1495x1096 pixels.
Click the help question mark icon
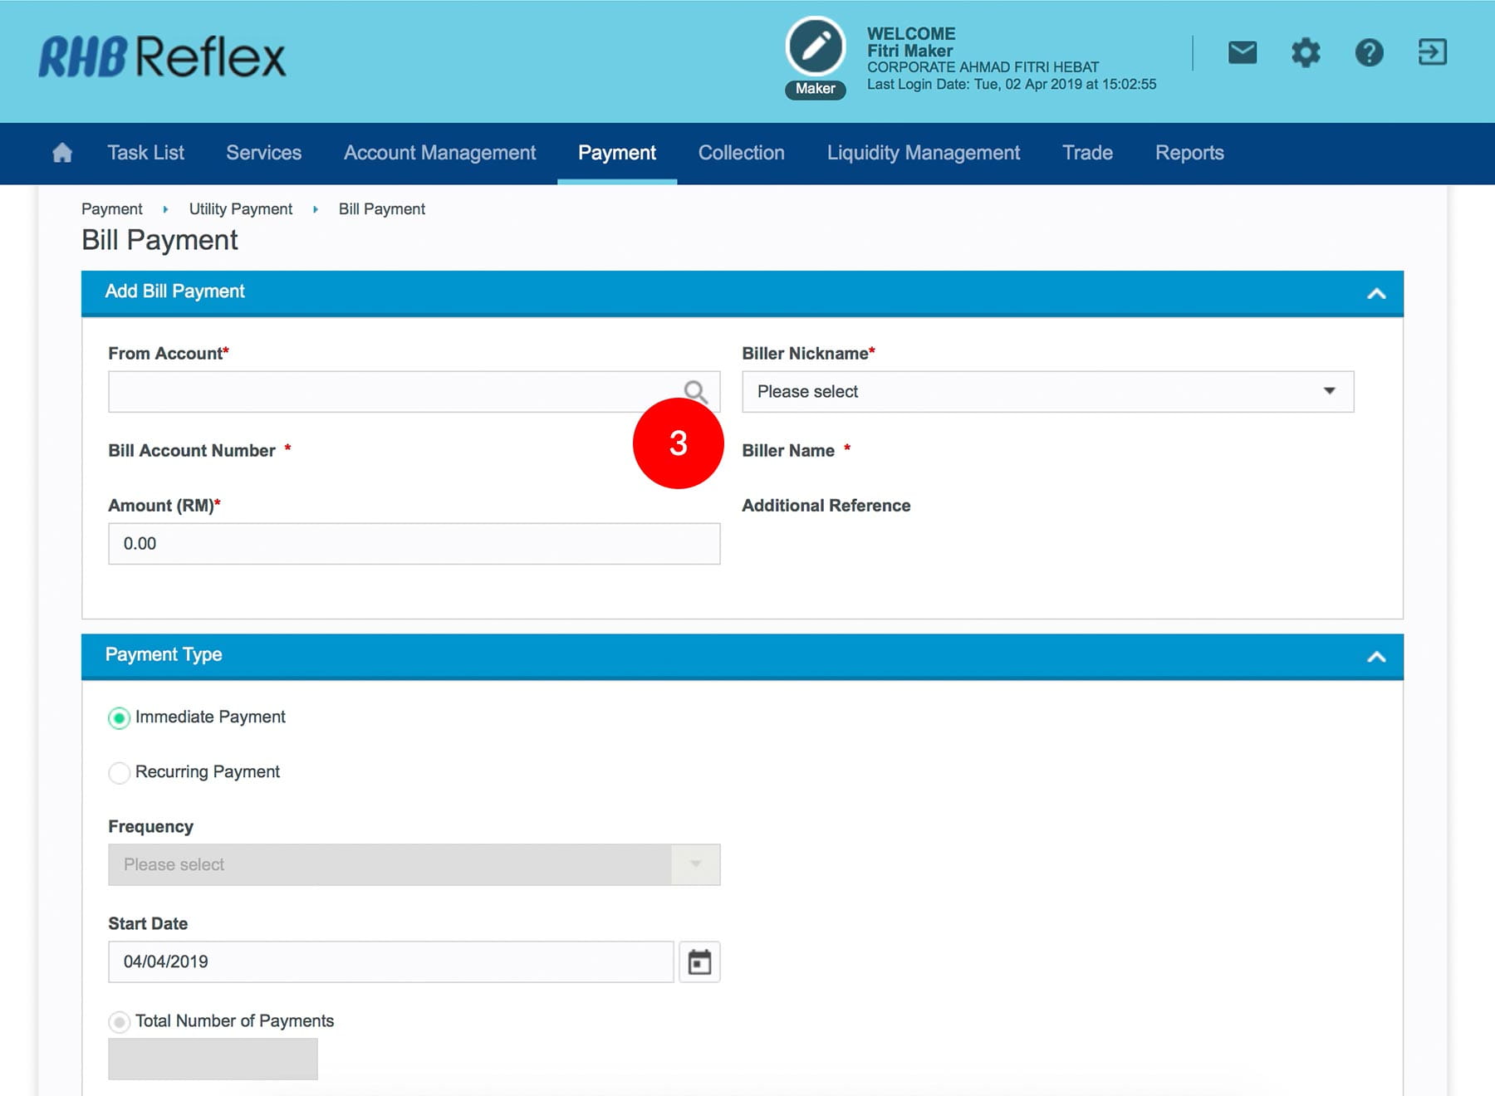1369,53
